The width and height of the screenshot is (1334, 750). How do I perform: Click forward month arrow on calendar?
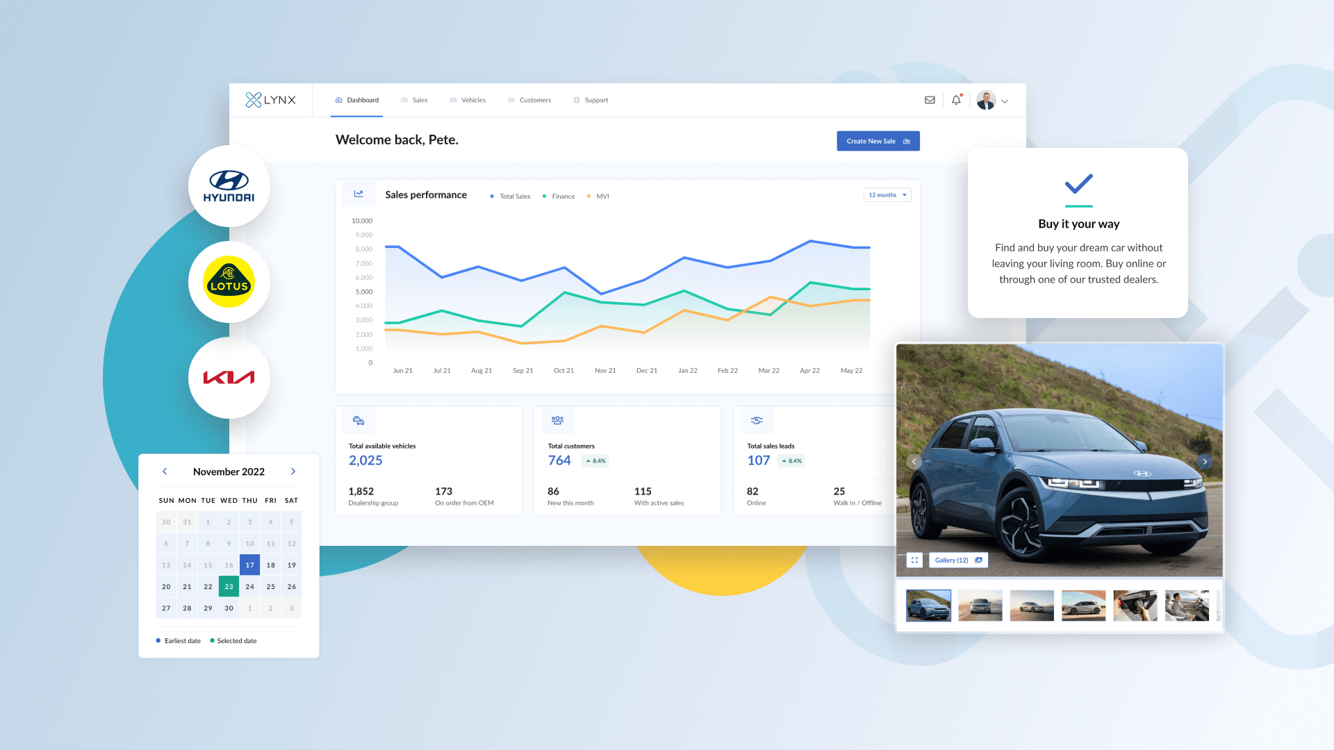coord(294,471)
